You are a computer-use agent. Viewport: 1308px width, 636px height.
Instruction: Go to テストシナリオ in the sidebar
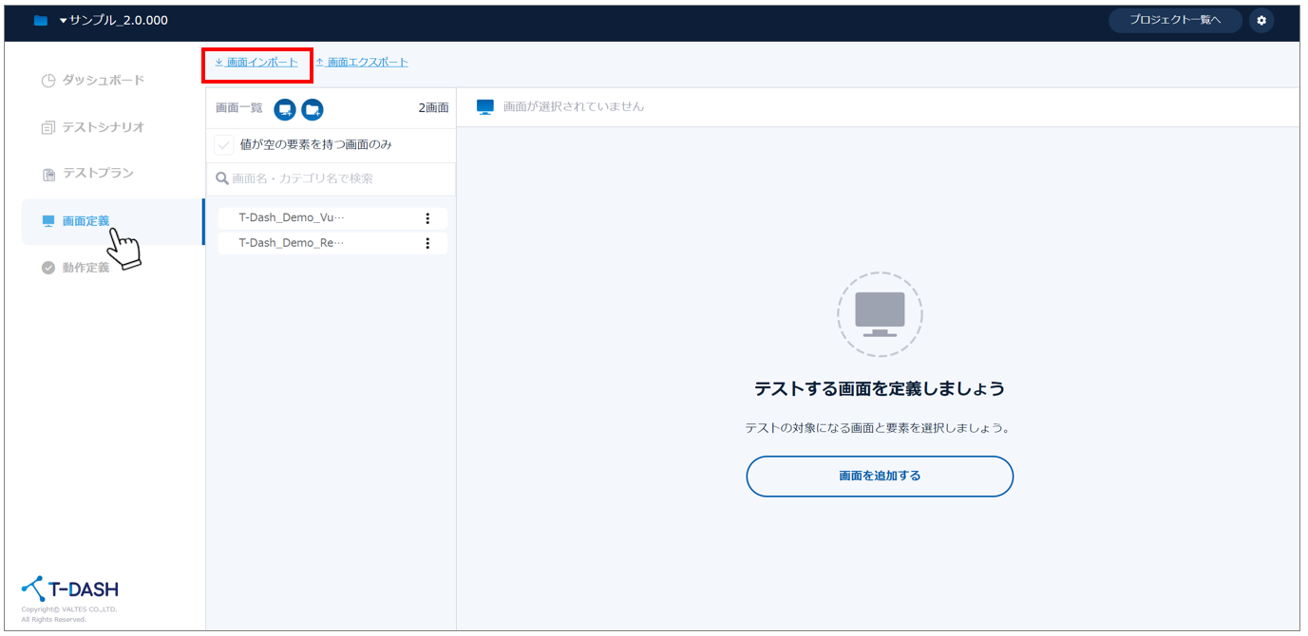(103, 127)
